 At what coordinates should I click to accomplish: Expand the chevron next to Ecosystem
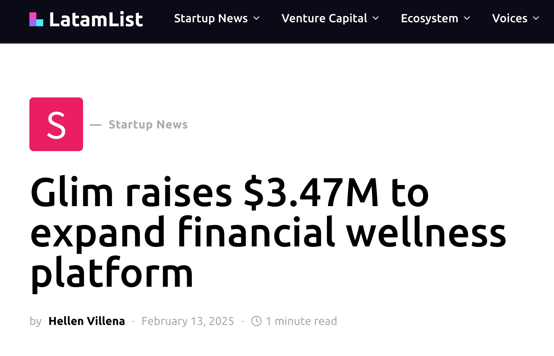coord(467,18)
